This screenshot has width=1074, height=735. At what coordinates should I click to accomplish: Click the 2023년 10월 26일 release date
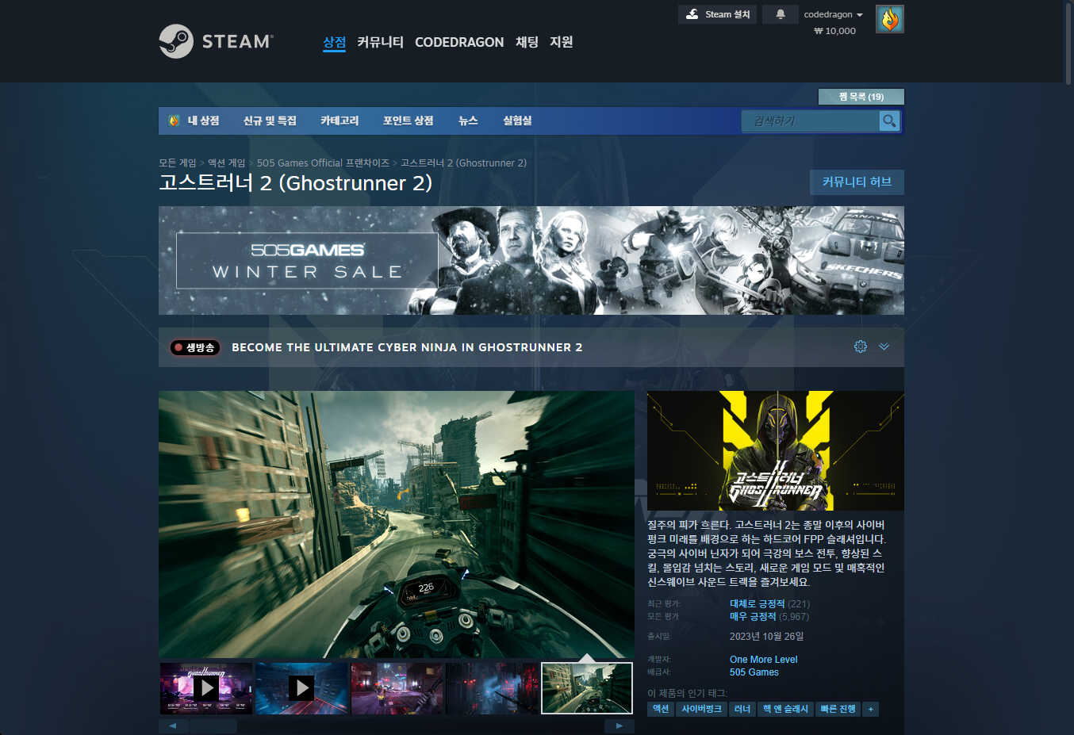tap(767, 637)
